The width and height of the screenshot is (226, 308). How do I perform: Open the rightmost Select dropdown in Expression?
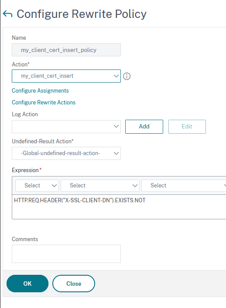tap(184, 185)
